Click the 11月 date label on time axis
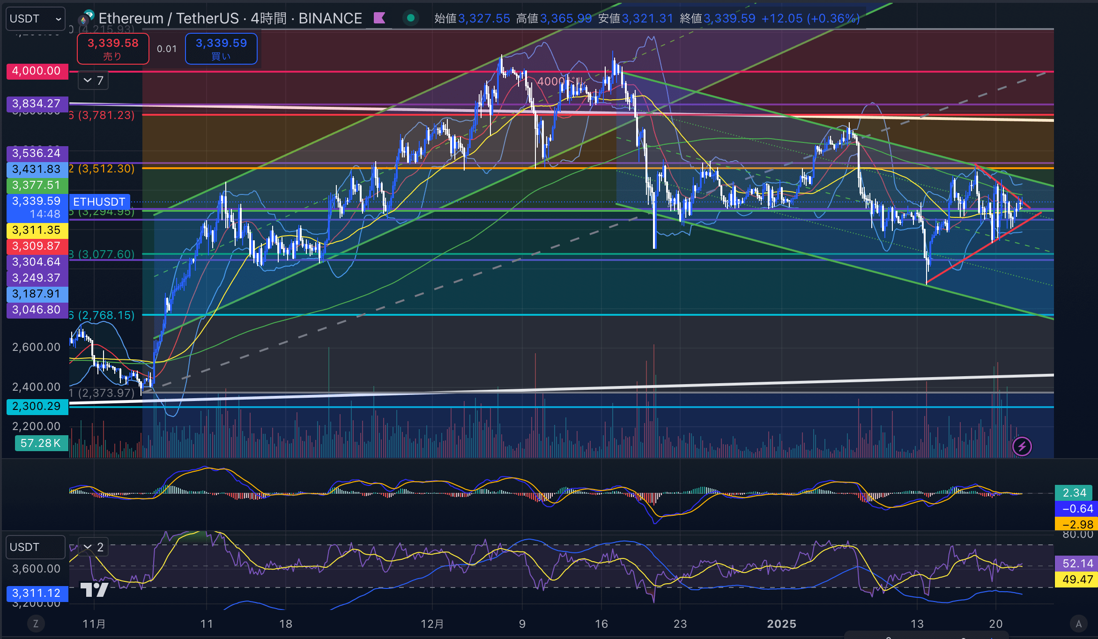Viewport: 1098px width, 639px height. tap(94, 624)
